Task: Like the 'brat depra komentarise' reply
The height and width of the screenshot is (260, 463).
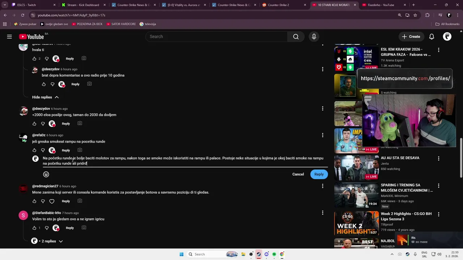Action: click(x=44, y=84)
